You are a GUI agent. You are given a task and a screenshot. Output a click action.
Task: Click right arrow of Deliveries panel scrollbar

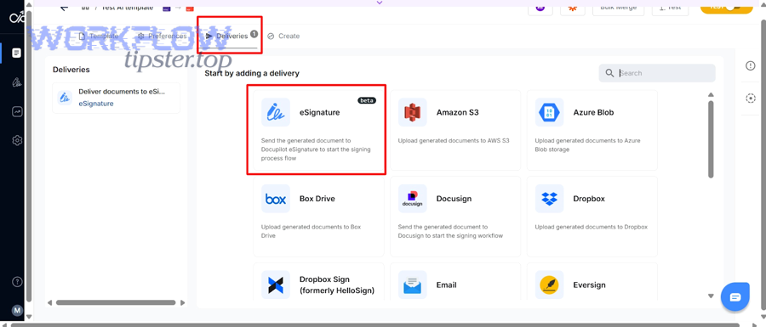(183, 302)
